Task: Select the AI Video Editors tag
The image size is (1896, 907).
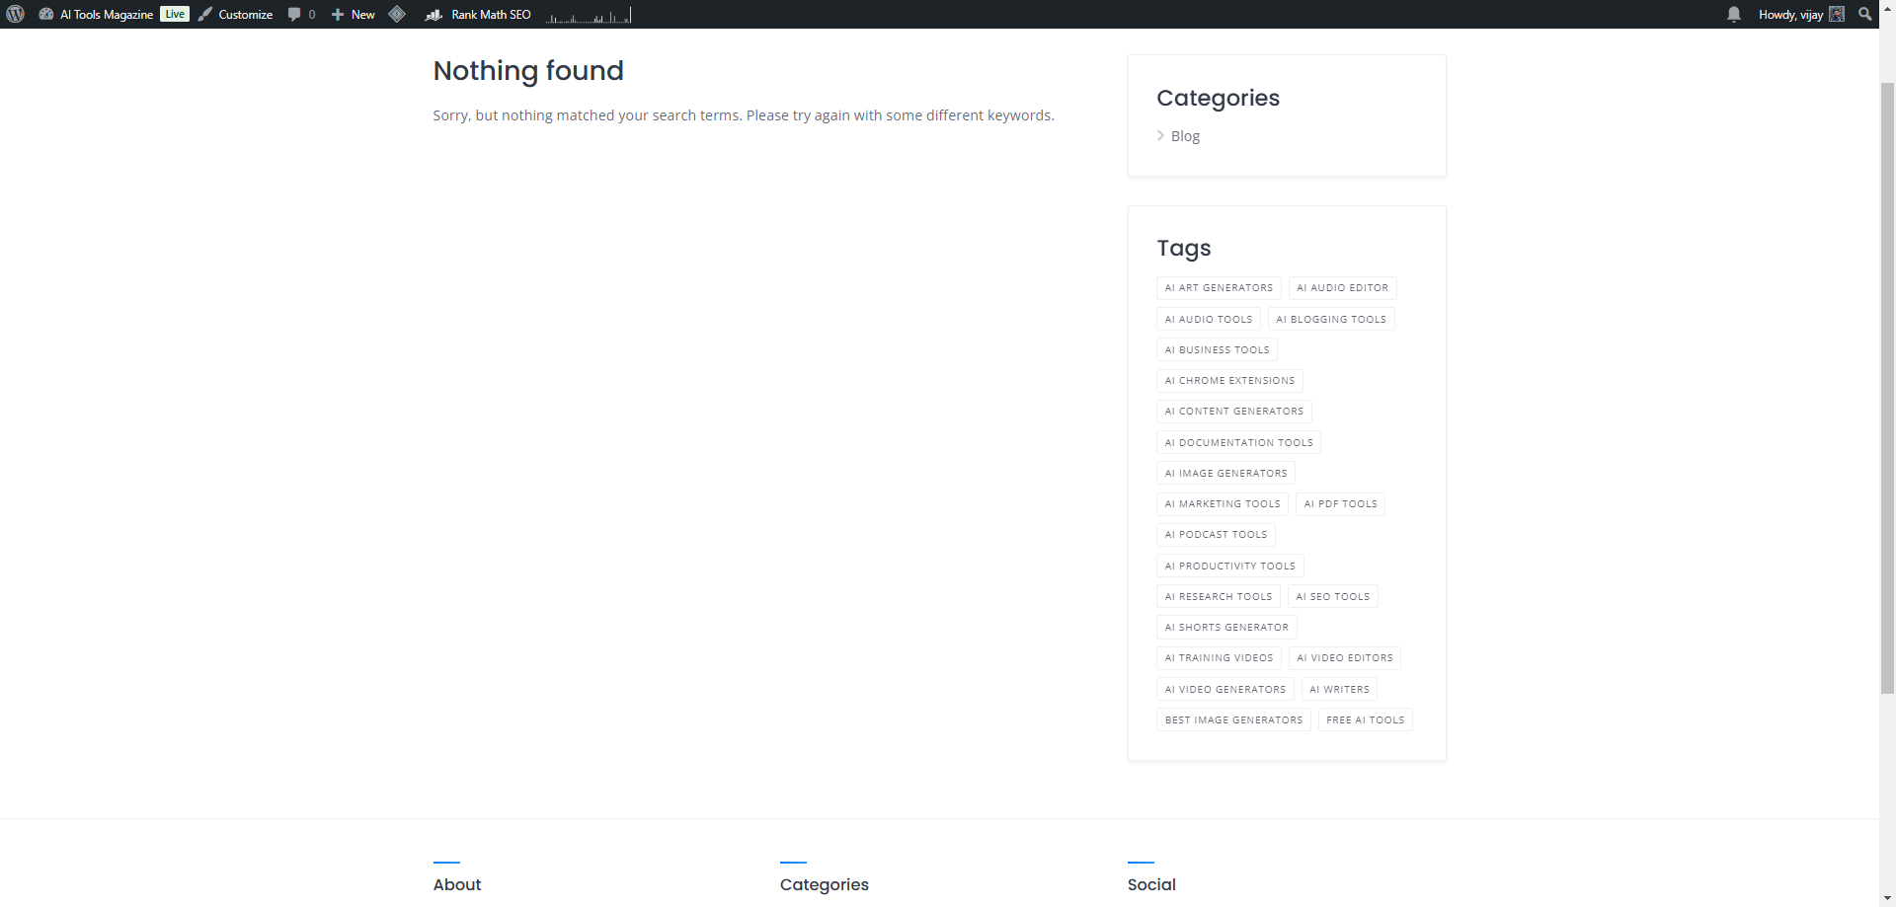Action: tap(1345, 658)
